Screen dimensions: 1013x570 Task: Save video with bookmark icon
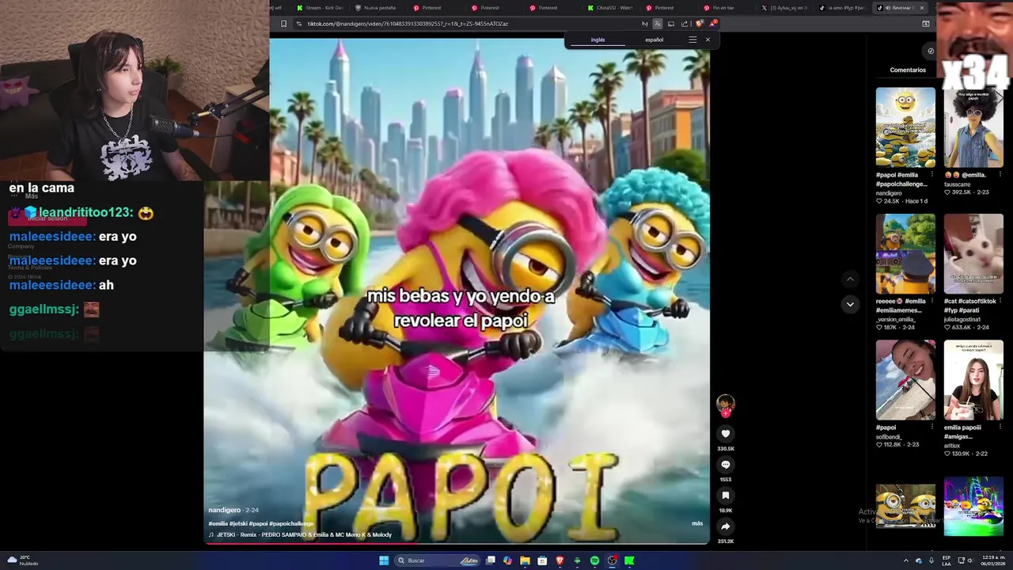pos(726,496)
